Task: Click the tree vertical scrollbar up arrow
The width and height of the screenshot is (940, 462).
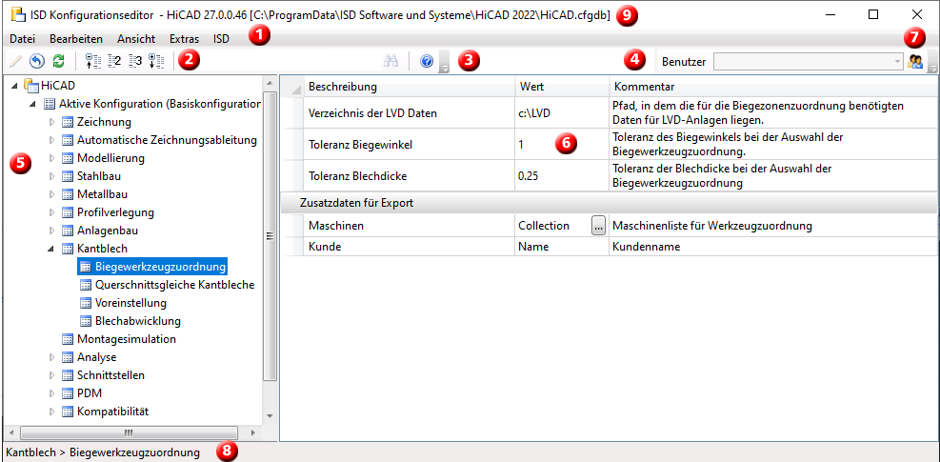Action: pyautogui.click(x=270, y=82)
